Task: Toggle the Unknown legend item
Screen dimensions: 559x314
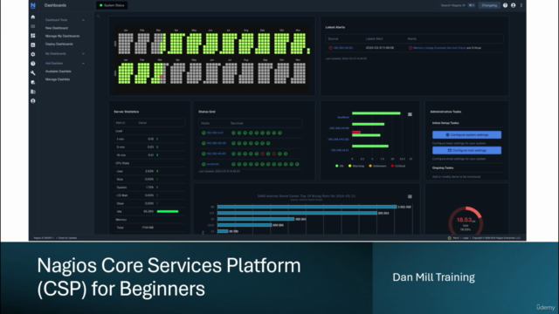Action: point(377,166)
